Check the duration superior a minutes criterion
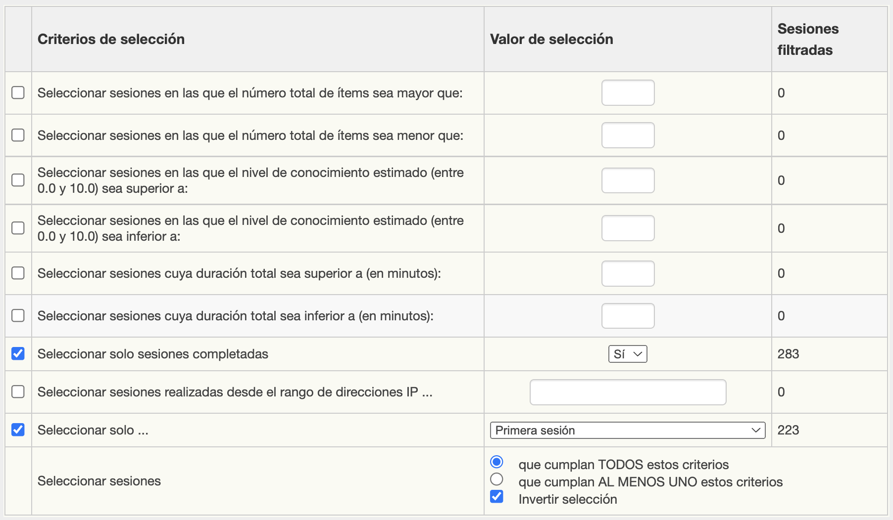893x520 pixels. 18,273
